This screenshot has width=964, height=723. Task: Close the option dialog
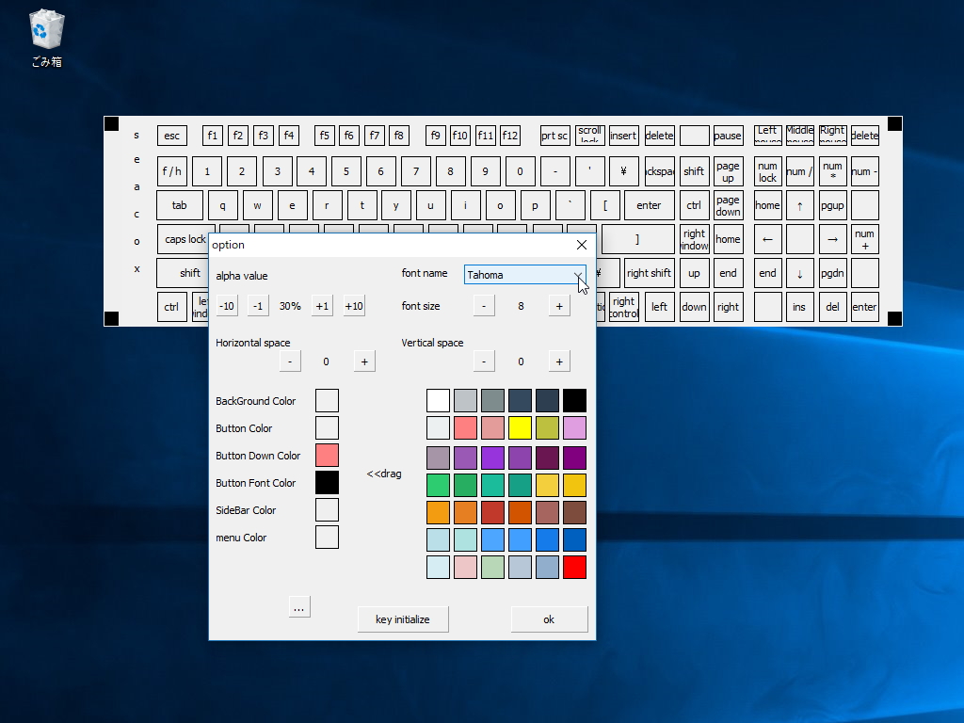click(582, 245)
